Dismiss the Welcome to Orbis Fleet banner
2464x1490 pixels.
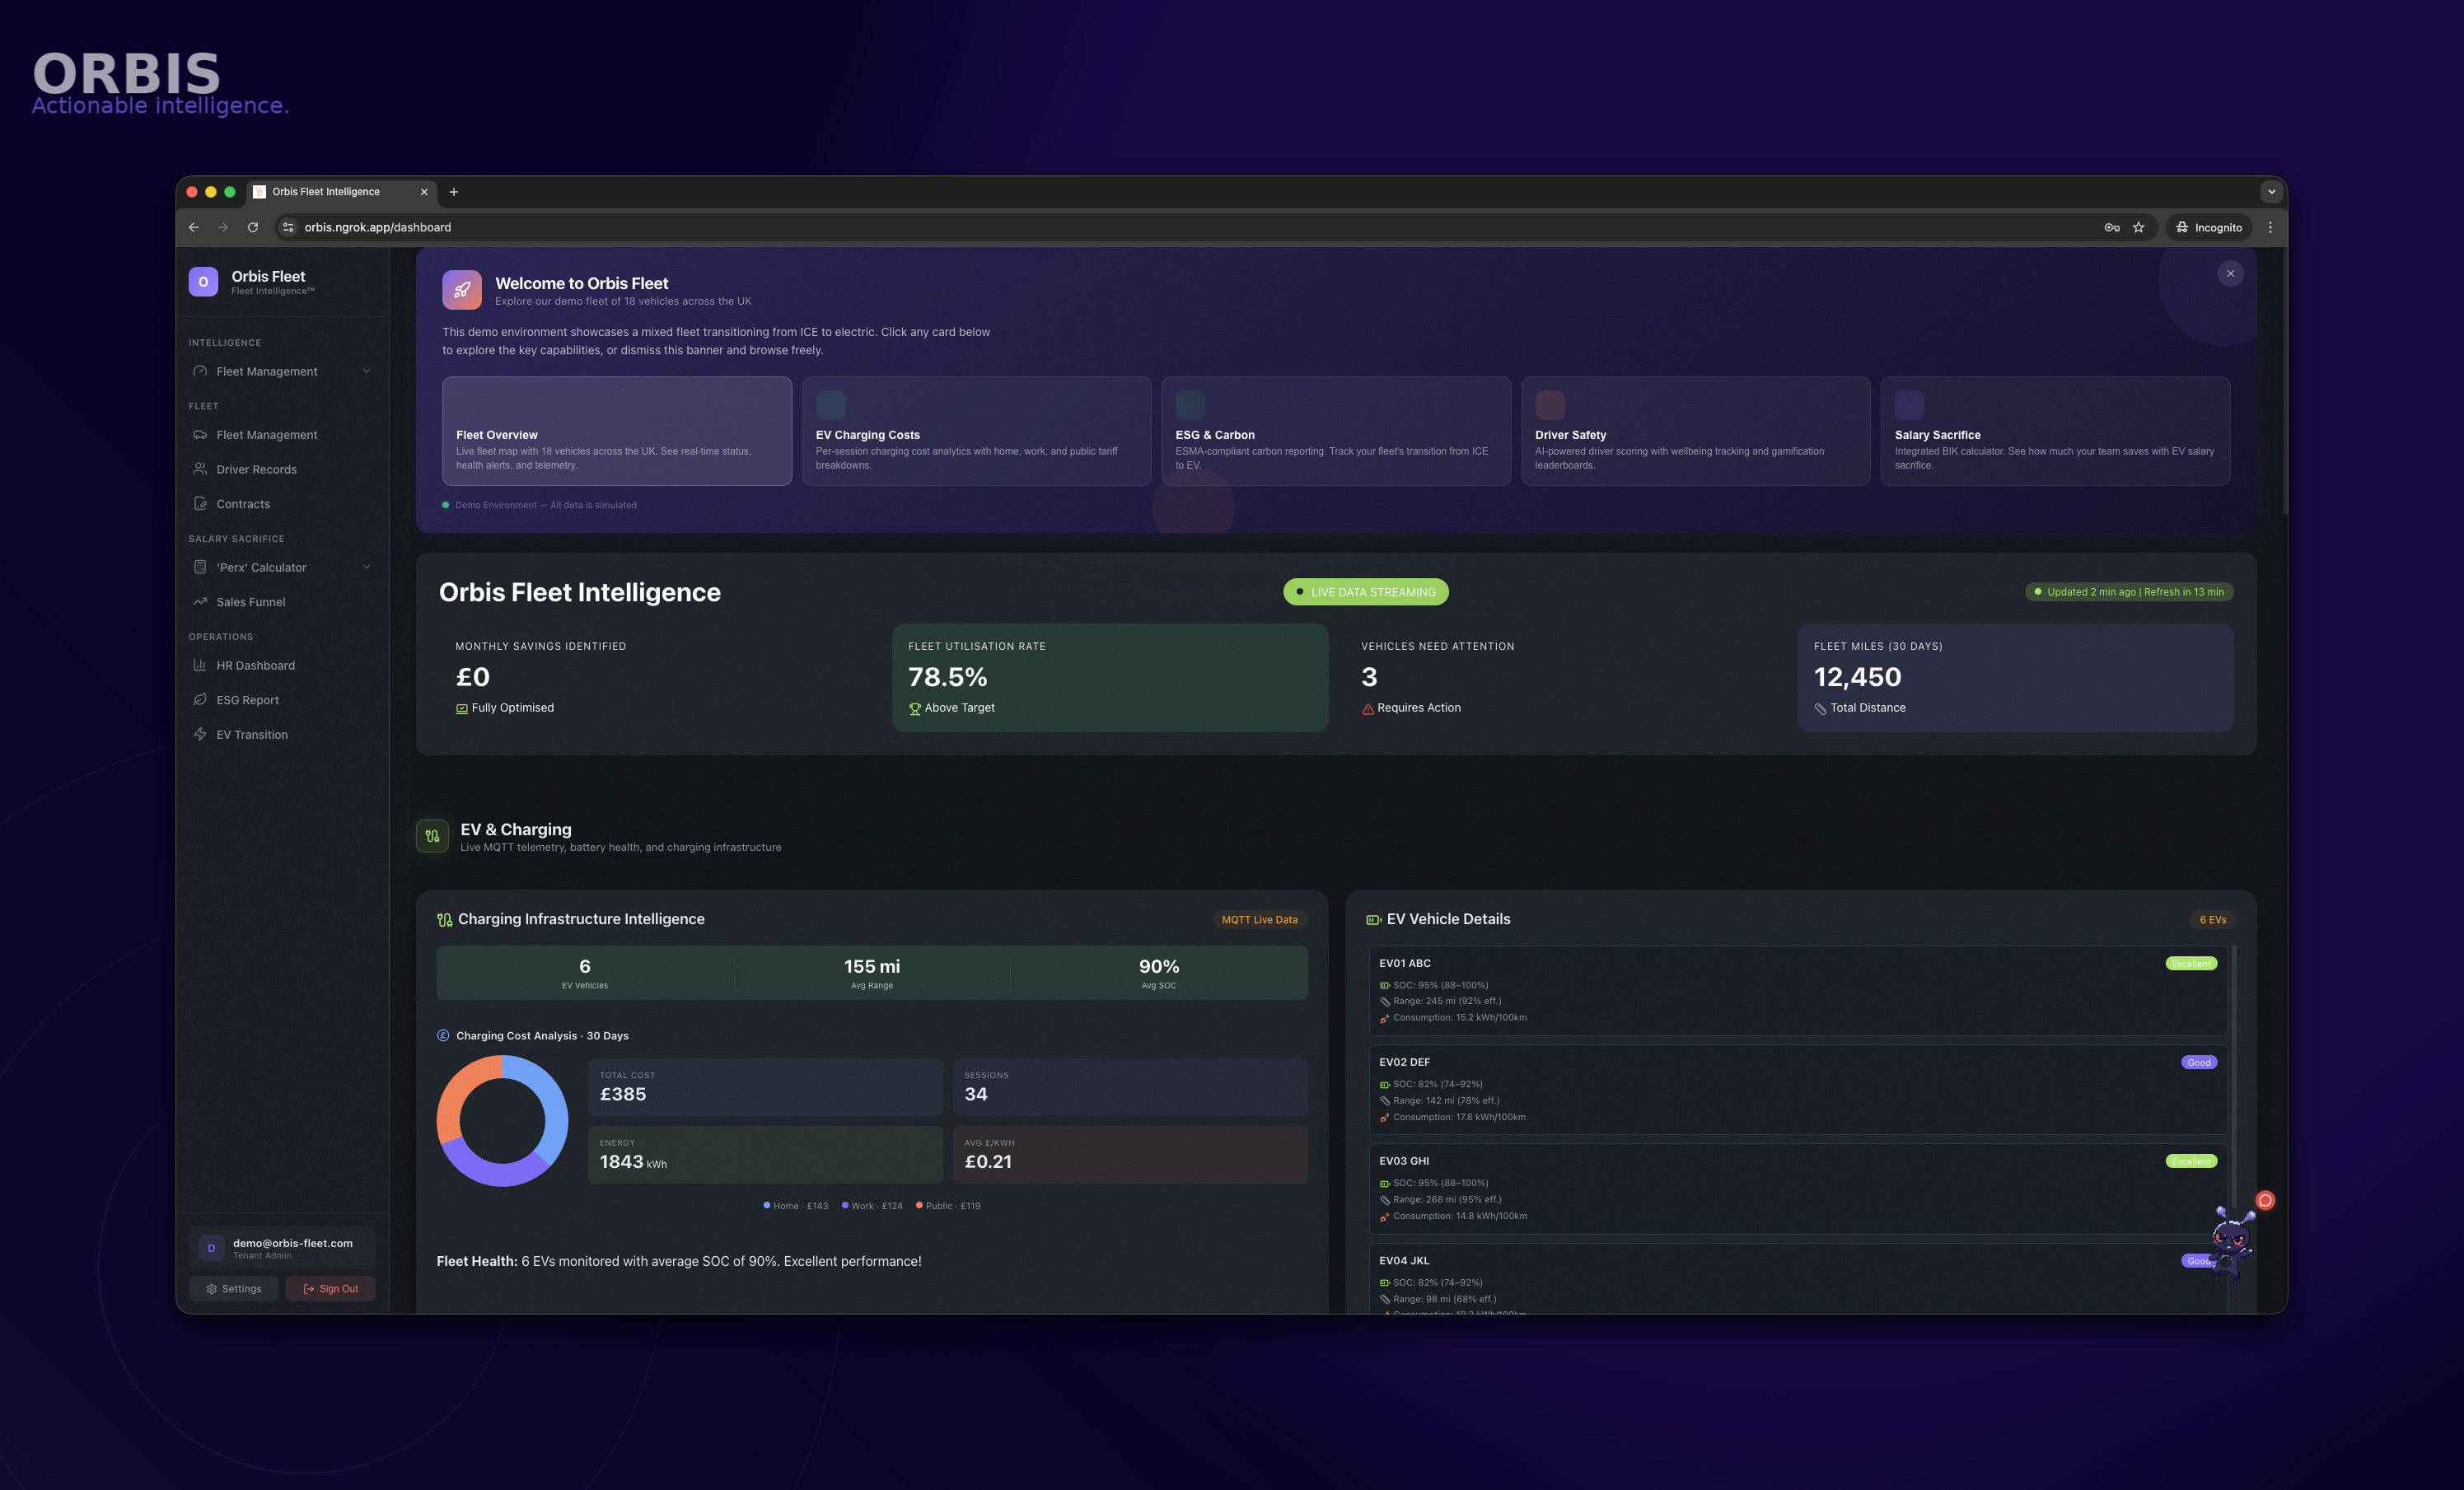pos(2230,273)
